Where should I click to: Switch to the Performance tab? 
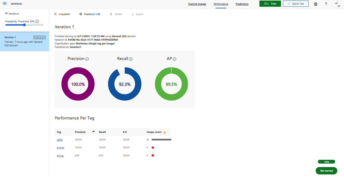point(221,4)
